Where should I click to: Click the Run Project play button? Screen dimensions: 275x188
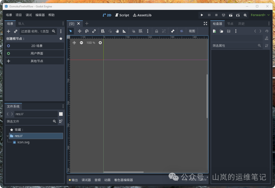pos(202,15)
